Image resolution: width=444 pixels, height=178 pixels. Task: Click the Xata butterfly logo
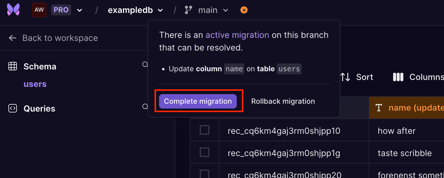point(13,9)
